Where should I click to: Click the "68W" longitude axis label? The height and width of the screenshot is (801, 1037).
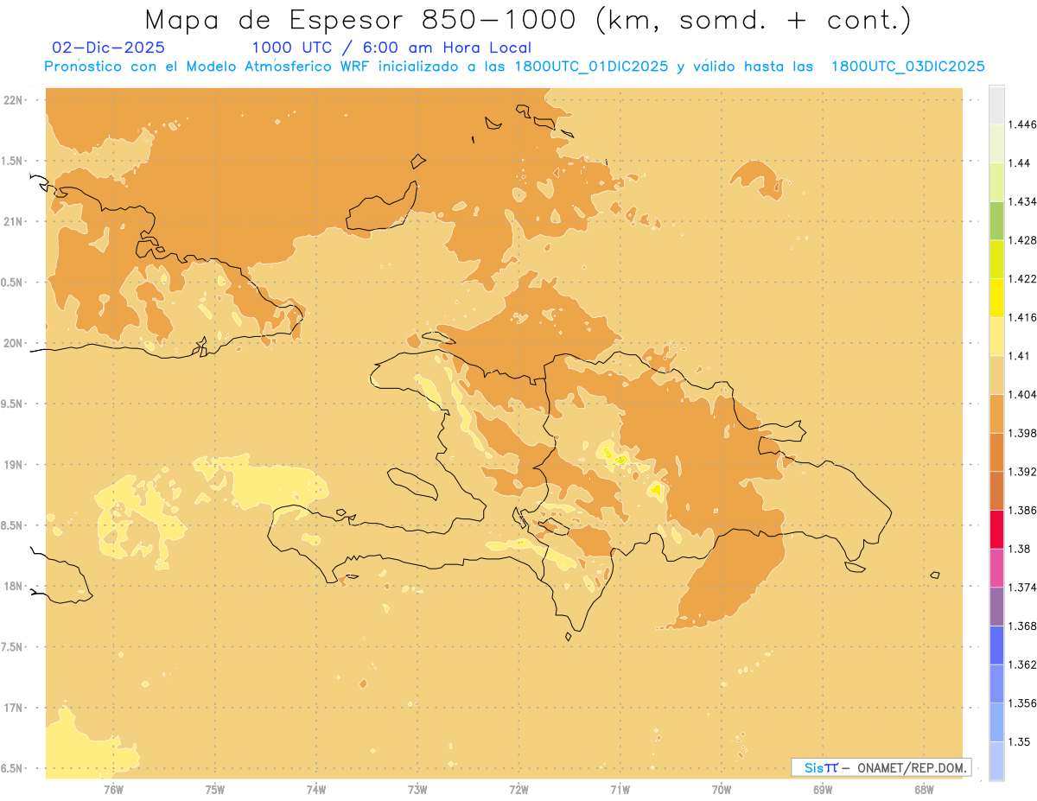pyautogui.click(x=924, y=789)
